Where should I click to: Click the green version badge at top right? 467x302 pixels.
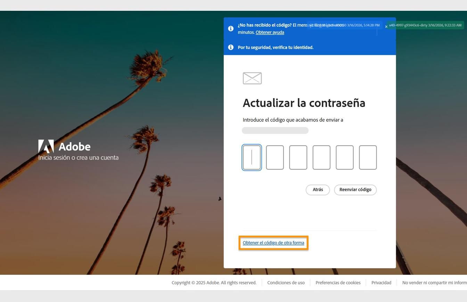click(x=425, y=25)
